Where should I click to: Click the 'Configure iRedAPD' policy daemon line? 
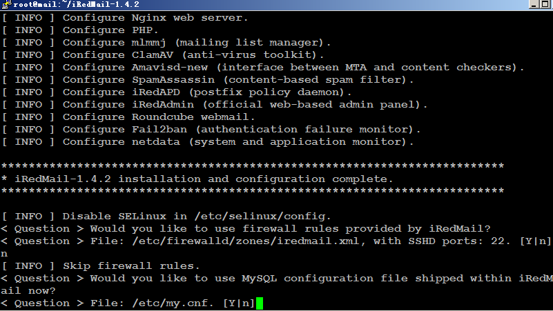click(177, 92)
